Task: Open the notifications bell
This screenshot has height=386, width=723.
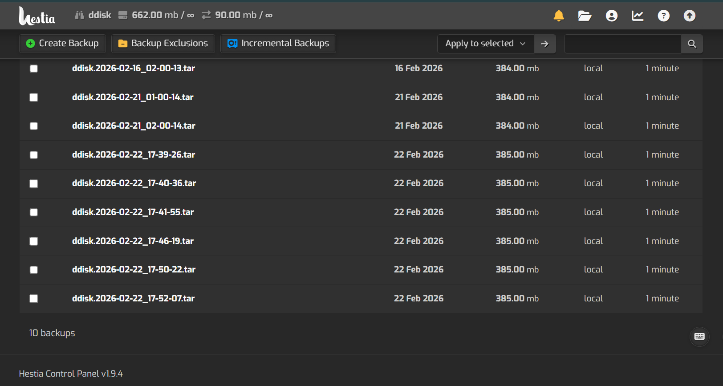Action: click(x=559, y=16)
